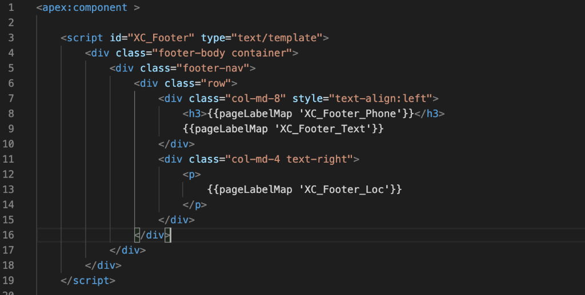Click the apex:component opening tag
585x295 pixels.
click(x=88, y=7)
